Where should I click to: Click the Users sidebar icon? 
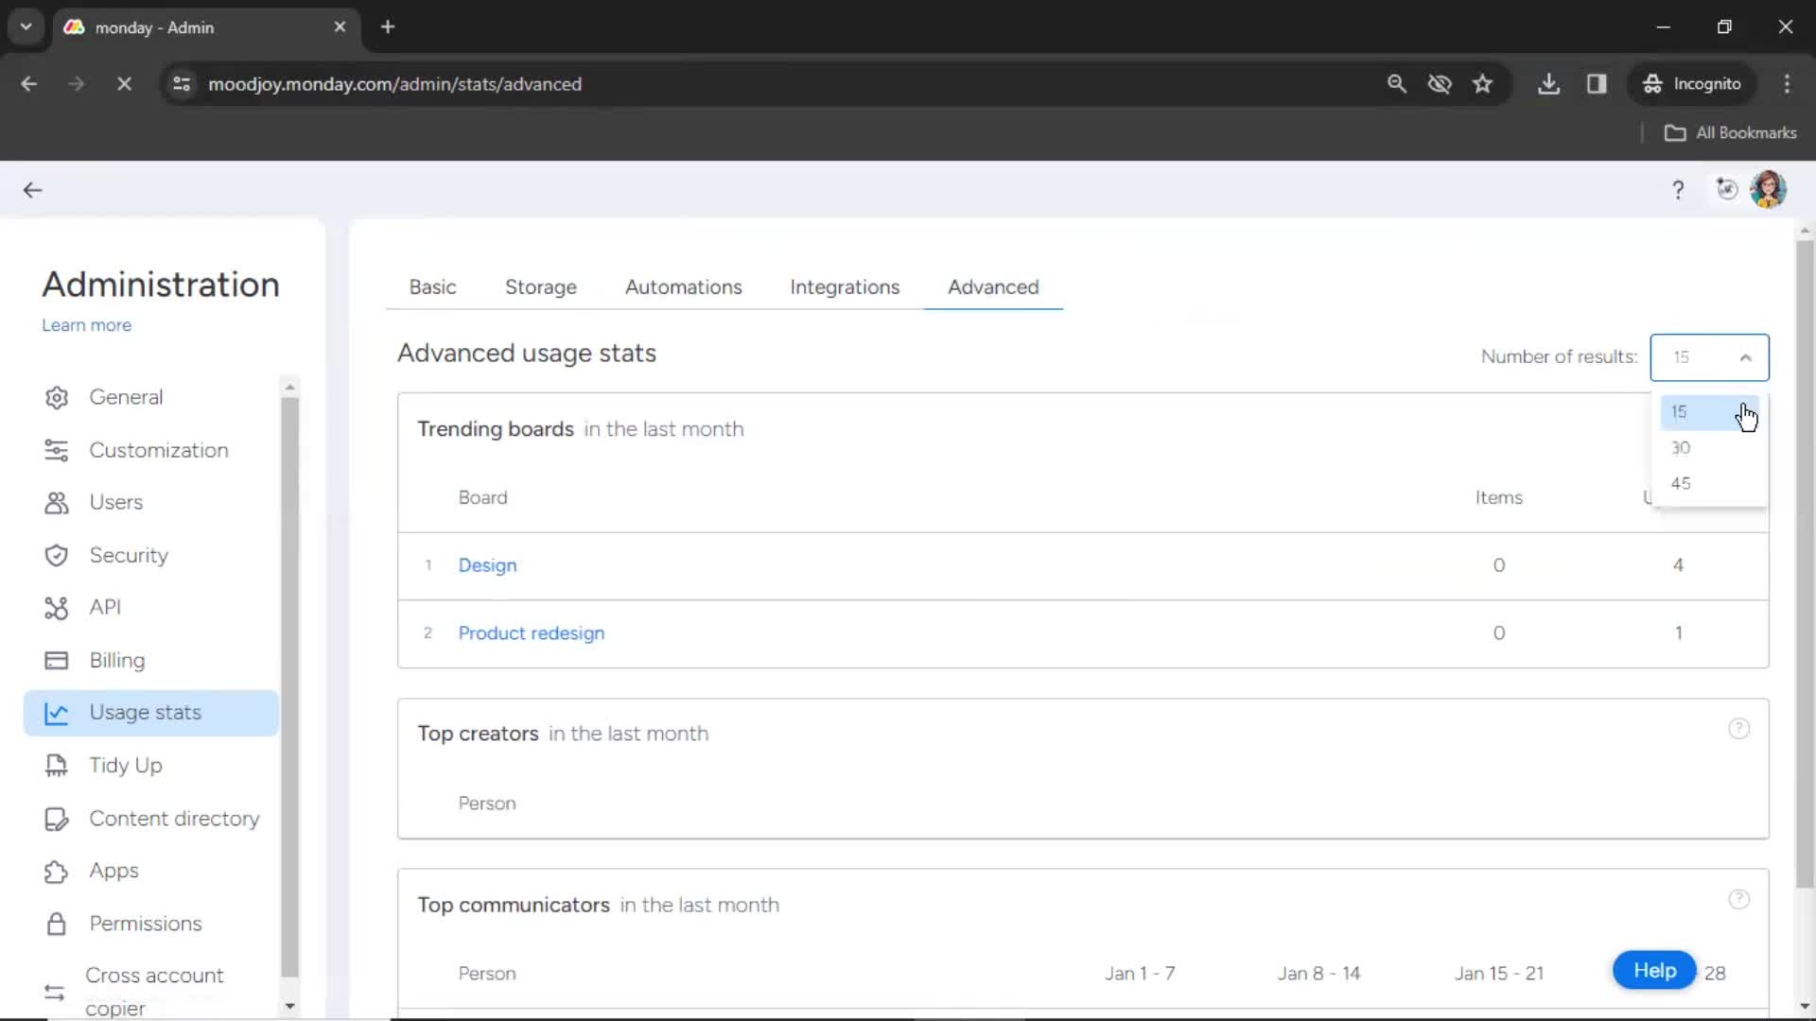(56, 501)
